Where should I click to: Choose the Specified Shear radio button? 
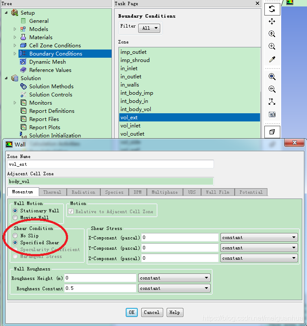15,242
